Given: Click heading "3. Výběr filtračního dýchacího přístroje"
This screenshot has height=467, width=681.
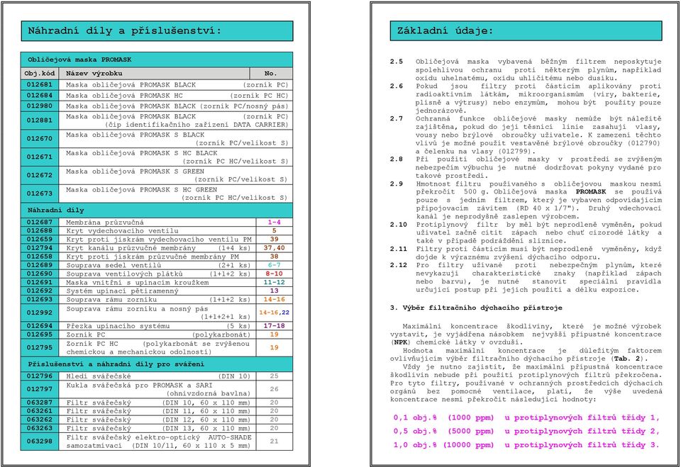Looking at the screenshot, I should [x=476, y=308].
